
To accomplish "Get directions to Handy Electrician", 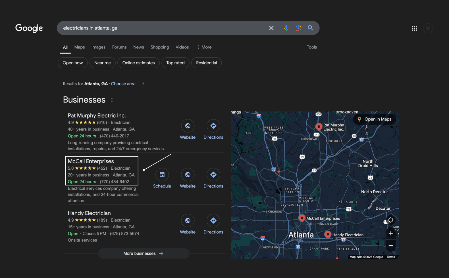I will (213, 221).
